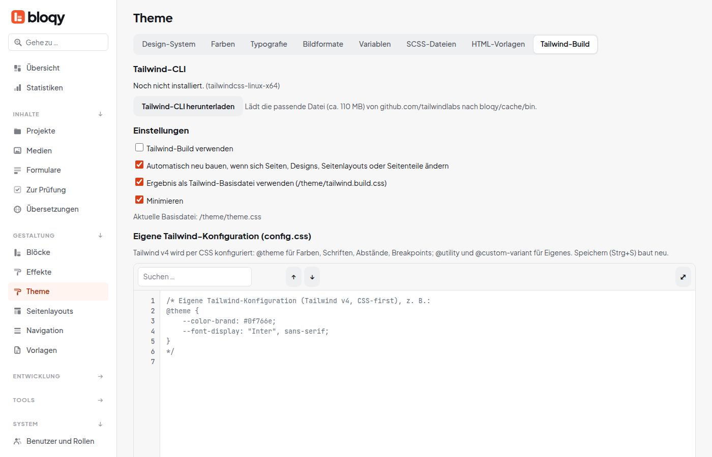
Task: Click the Übersetzungen globe icon
Action: tap(17, 209)
